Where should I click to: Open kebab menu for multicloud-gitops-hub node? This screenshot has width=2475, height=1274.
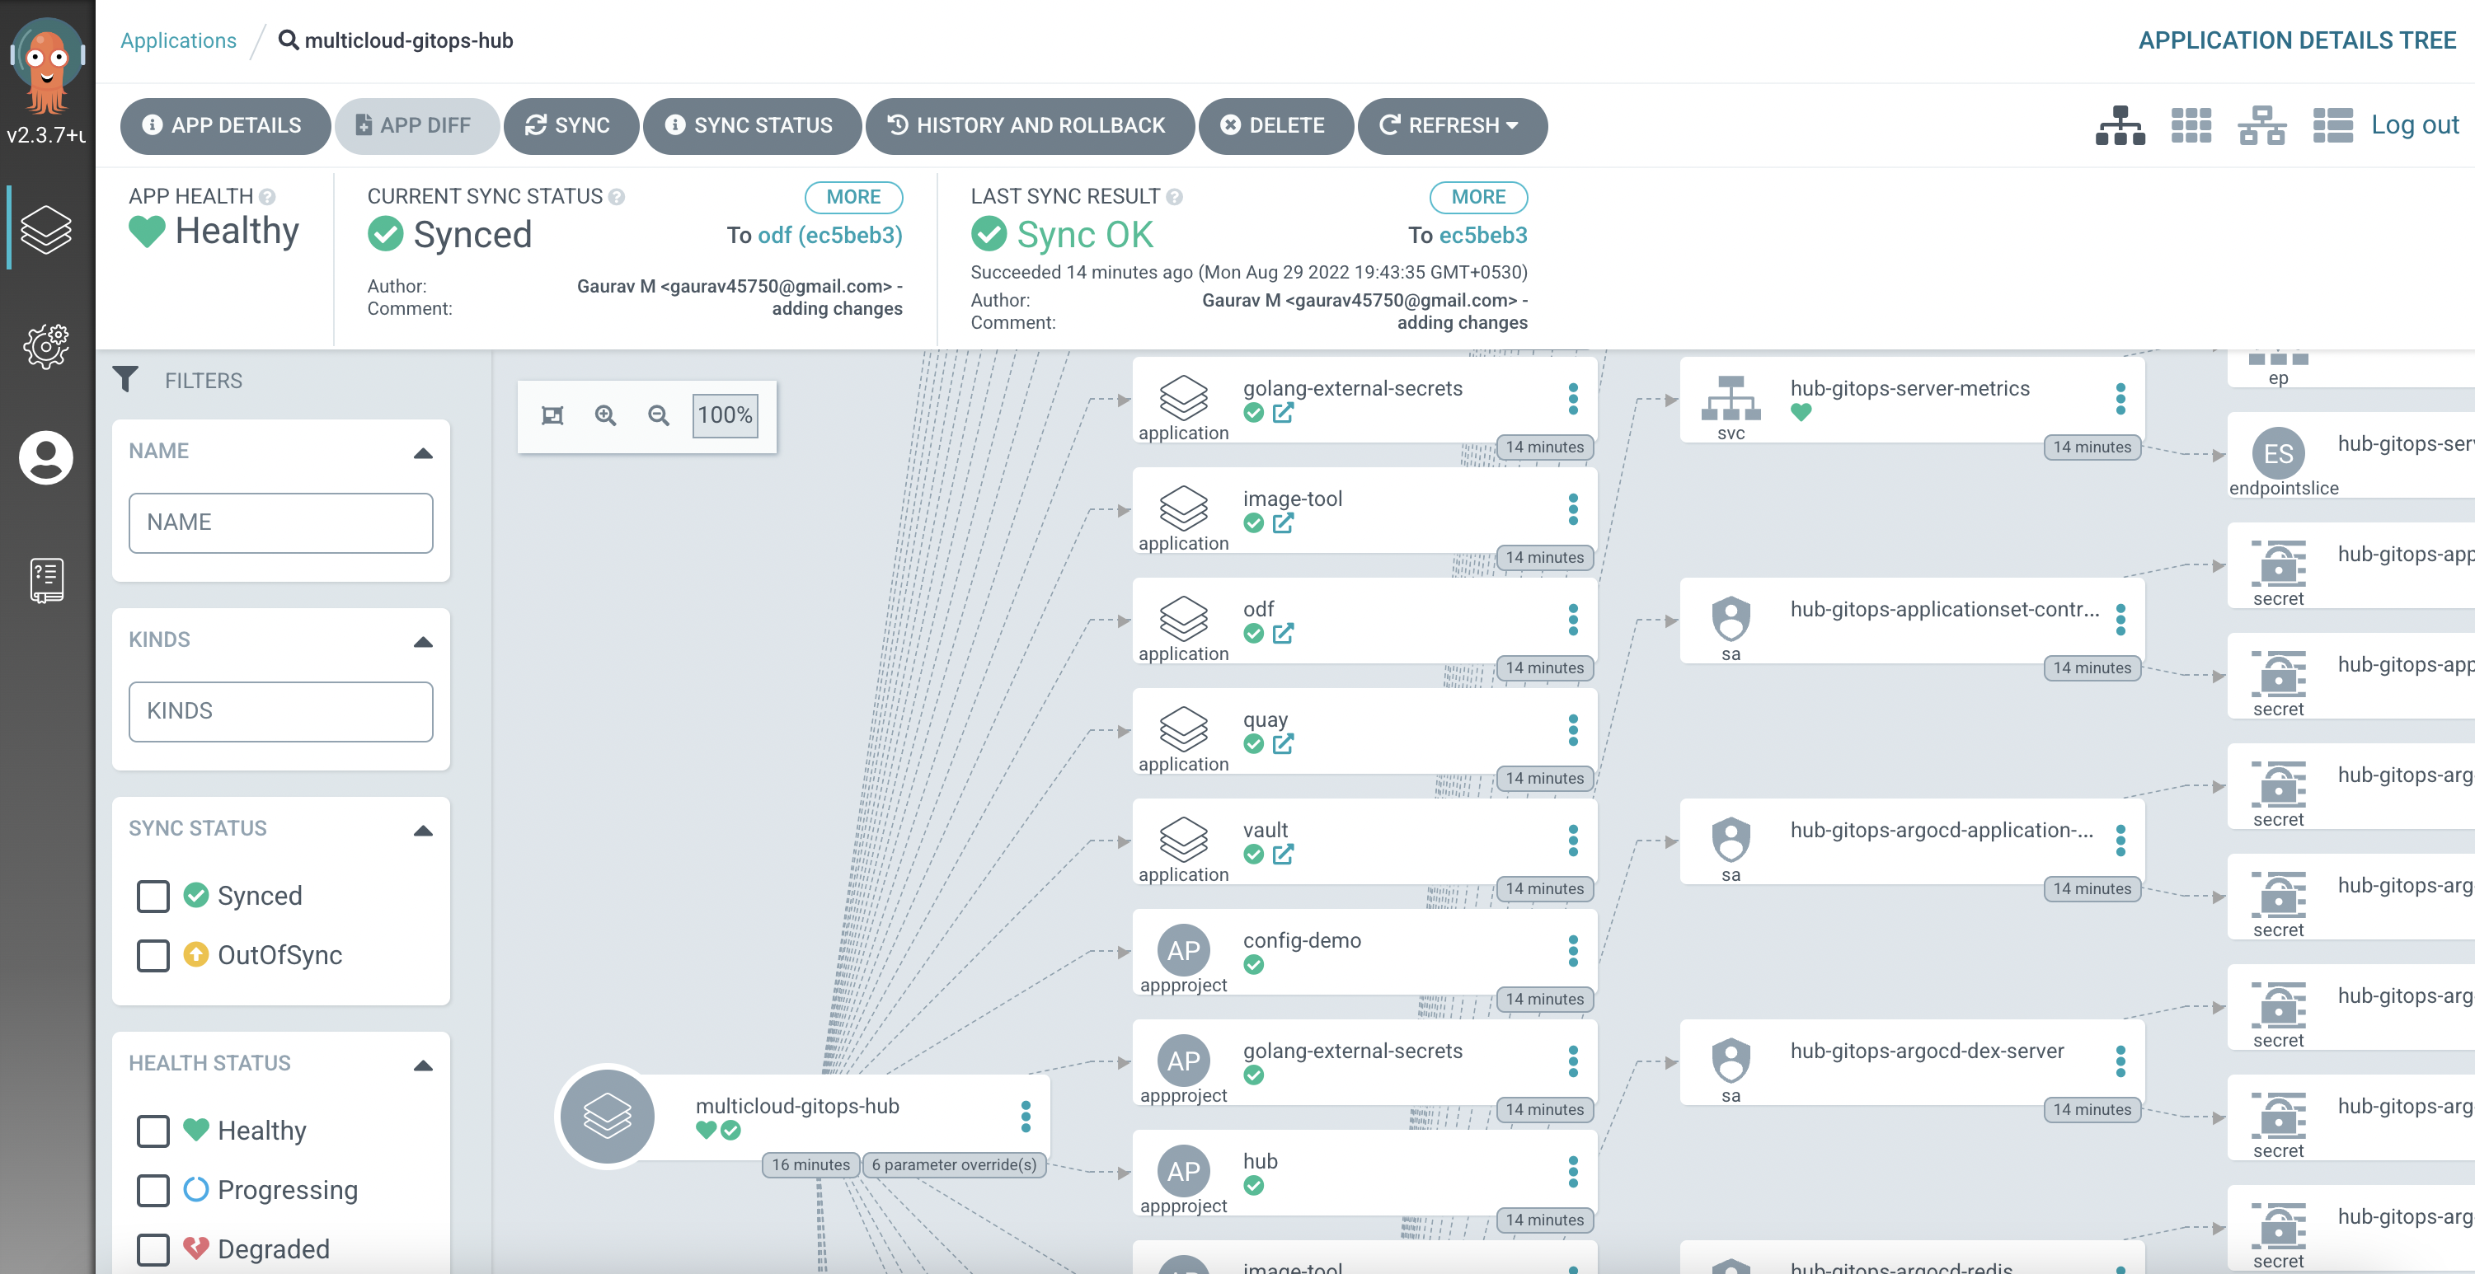pos(1026,1117)
